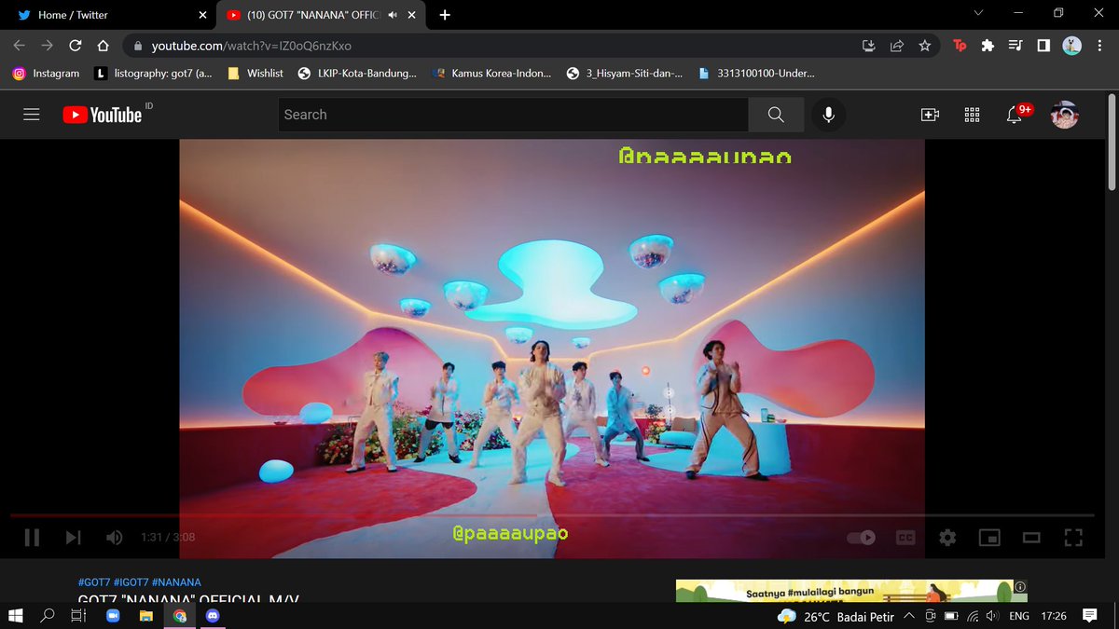Start voice search with the microphone
The width and height of the screenshot is (1119, 629).
tap(828, 115)
